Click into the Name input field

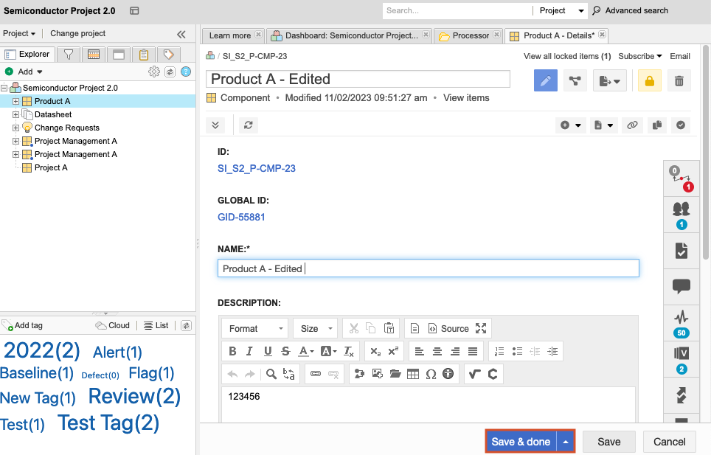(x=428, y=268)
